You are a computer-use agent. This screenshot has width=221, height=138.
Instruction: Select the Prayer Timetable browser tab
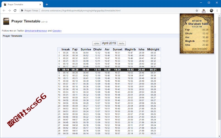coord(22,4)
